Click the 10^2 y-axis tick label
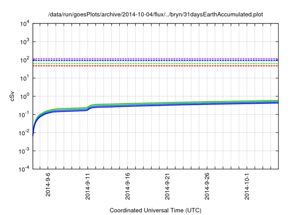 click(x=24, y=60)
